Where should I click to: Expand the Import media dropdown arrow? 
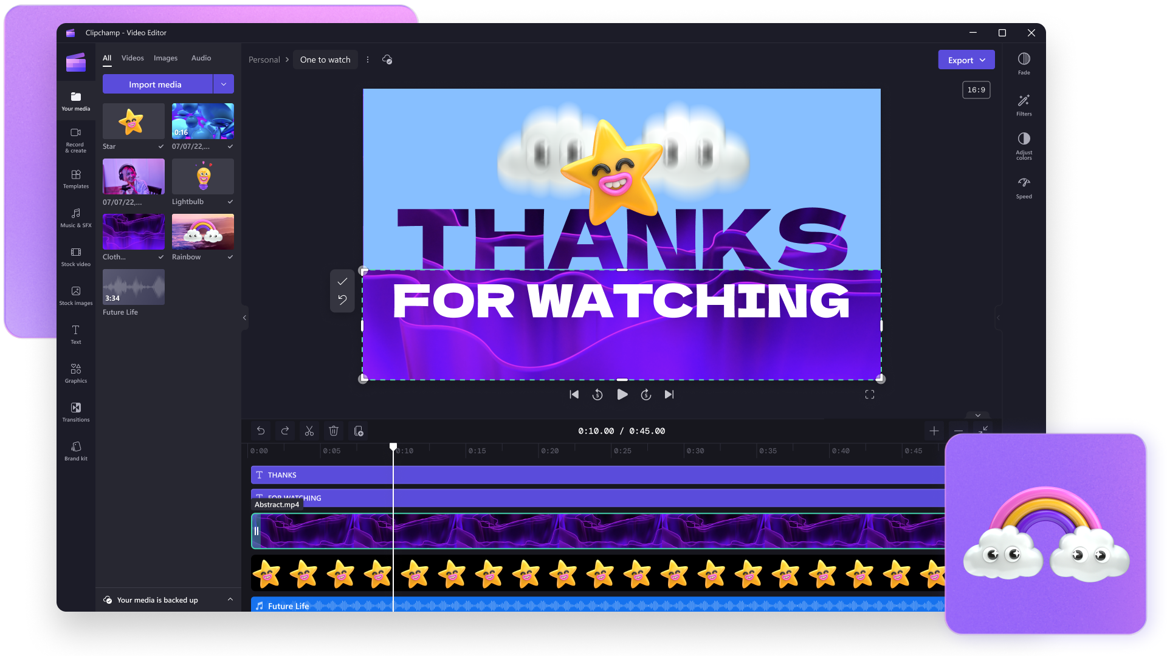224,84
